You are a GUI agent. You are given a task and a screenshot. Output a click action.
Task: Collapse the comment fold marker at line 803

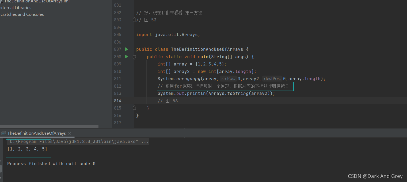point(134,20)
